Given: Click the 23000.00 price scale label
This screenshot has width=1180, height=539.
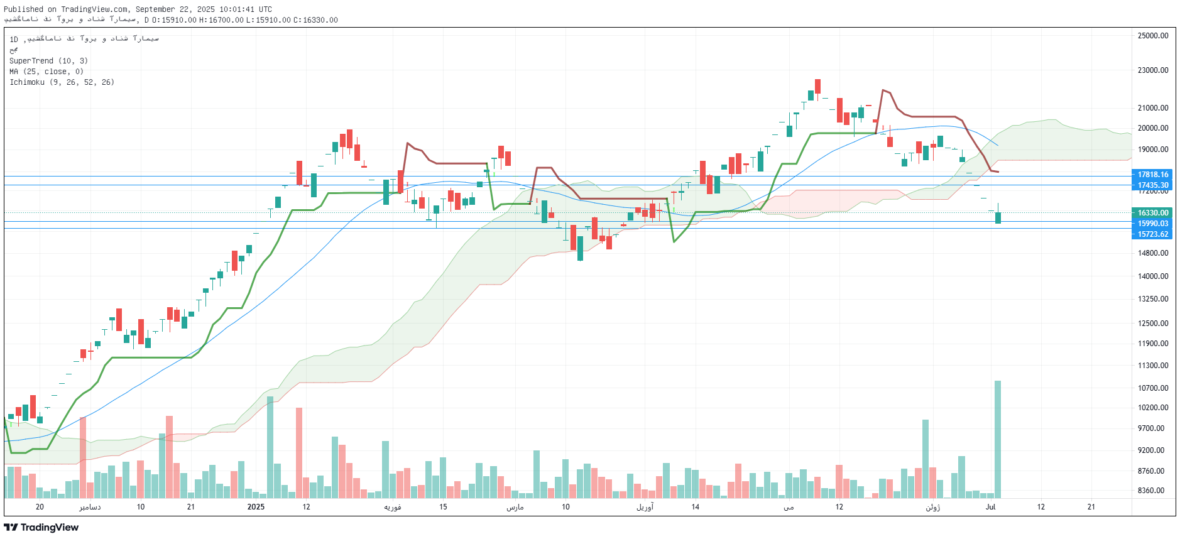Looking at the screenshot, I should [1152, 70].
